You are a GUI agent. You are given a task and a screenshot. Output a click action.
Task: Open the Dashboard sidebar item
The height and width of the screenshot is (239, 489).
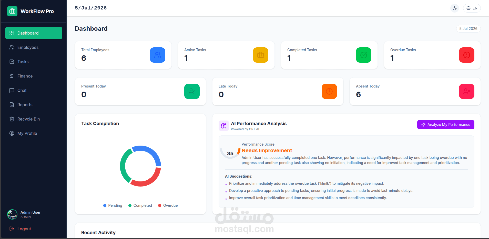click(34, 33)
